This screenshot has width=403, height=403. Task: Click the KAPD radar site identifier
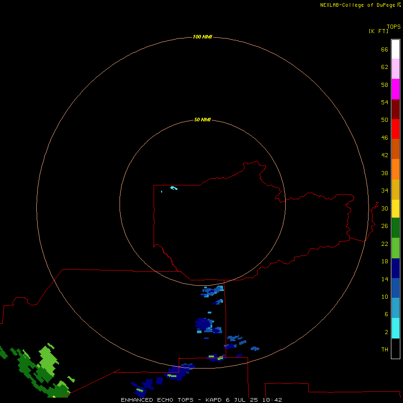pos(213,400)
